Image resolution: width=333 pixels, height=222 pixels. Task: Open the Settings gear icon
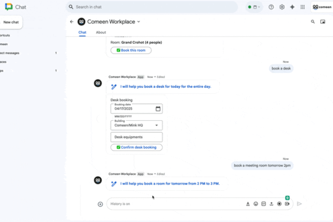(282, 7)
